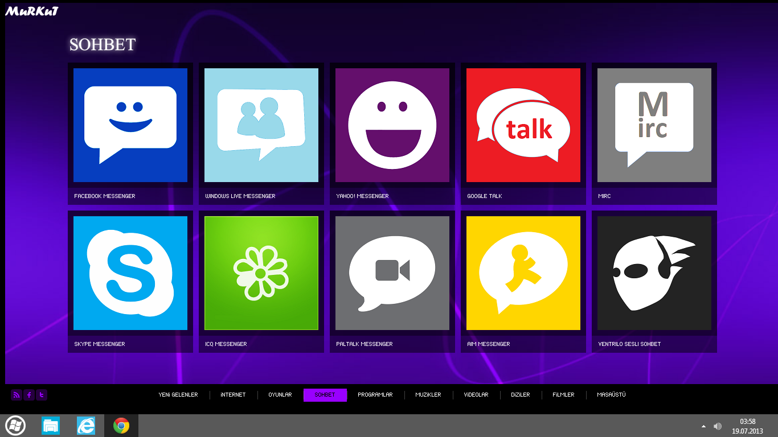Viewport: 778px width, 437px height.
Task: Select the SOHBET tab
Action: tap(325, 395)
